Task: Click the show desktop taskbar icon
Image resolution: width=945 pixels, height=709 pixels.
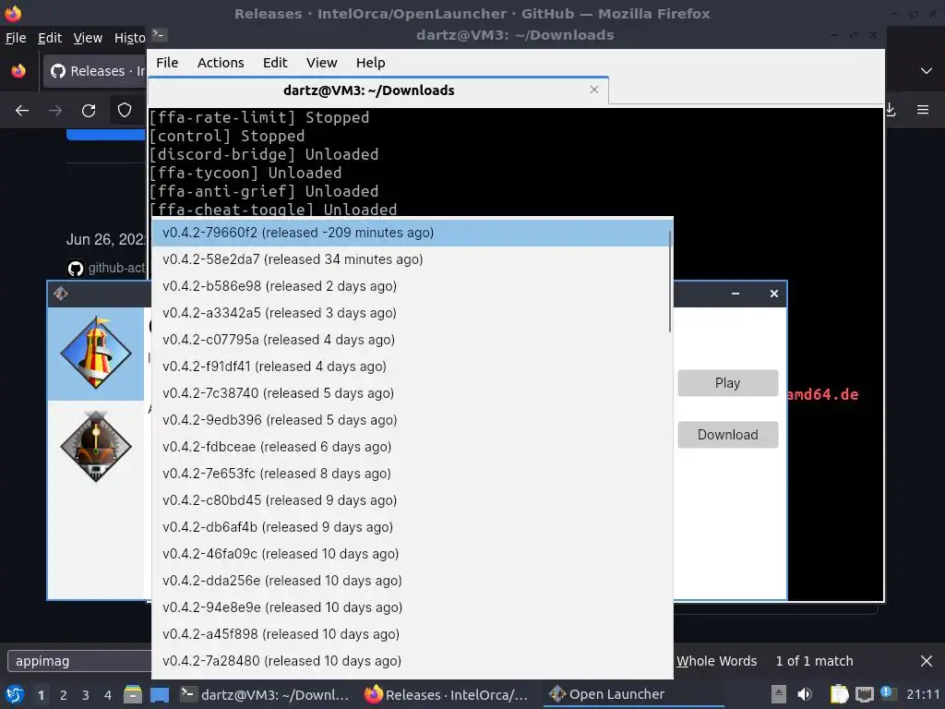Action: click(x=160, y=694)
